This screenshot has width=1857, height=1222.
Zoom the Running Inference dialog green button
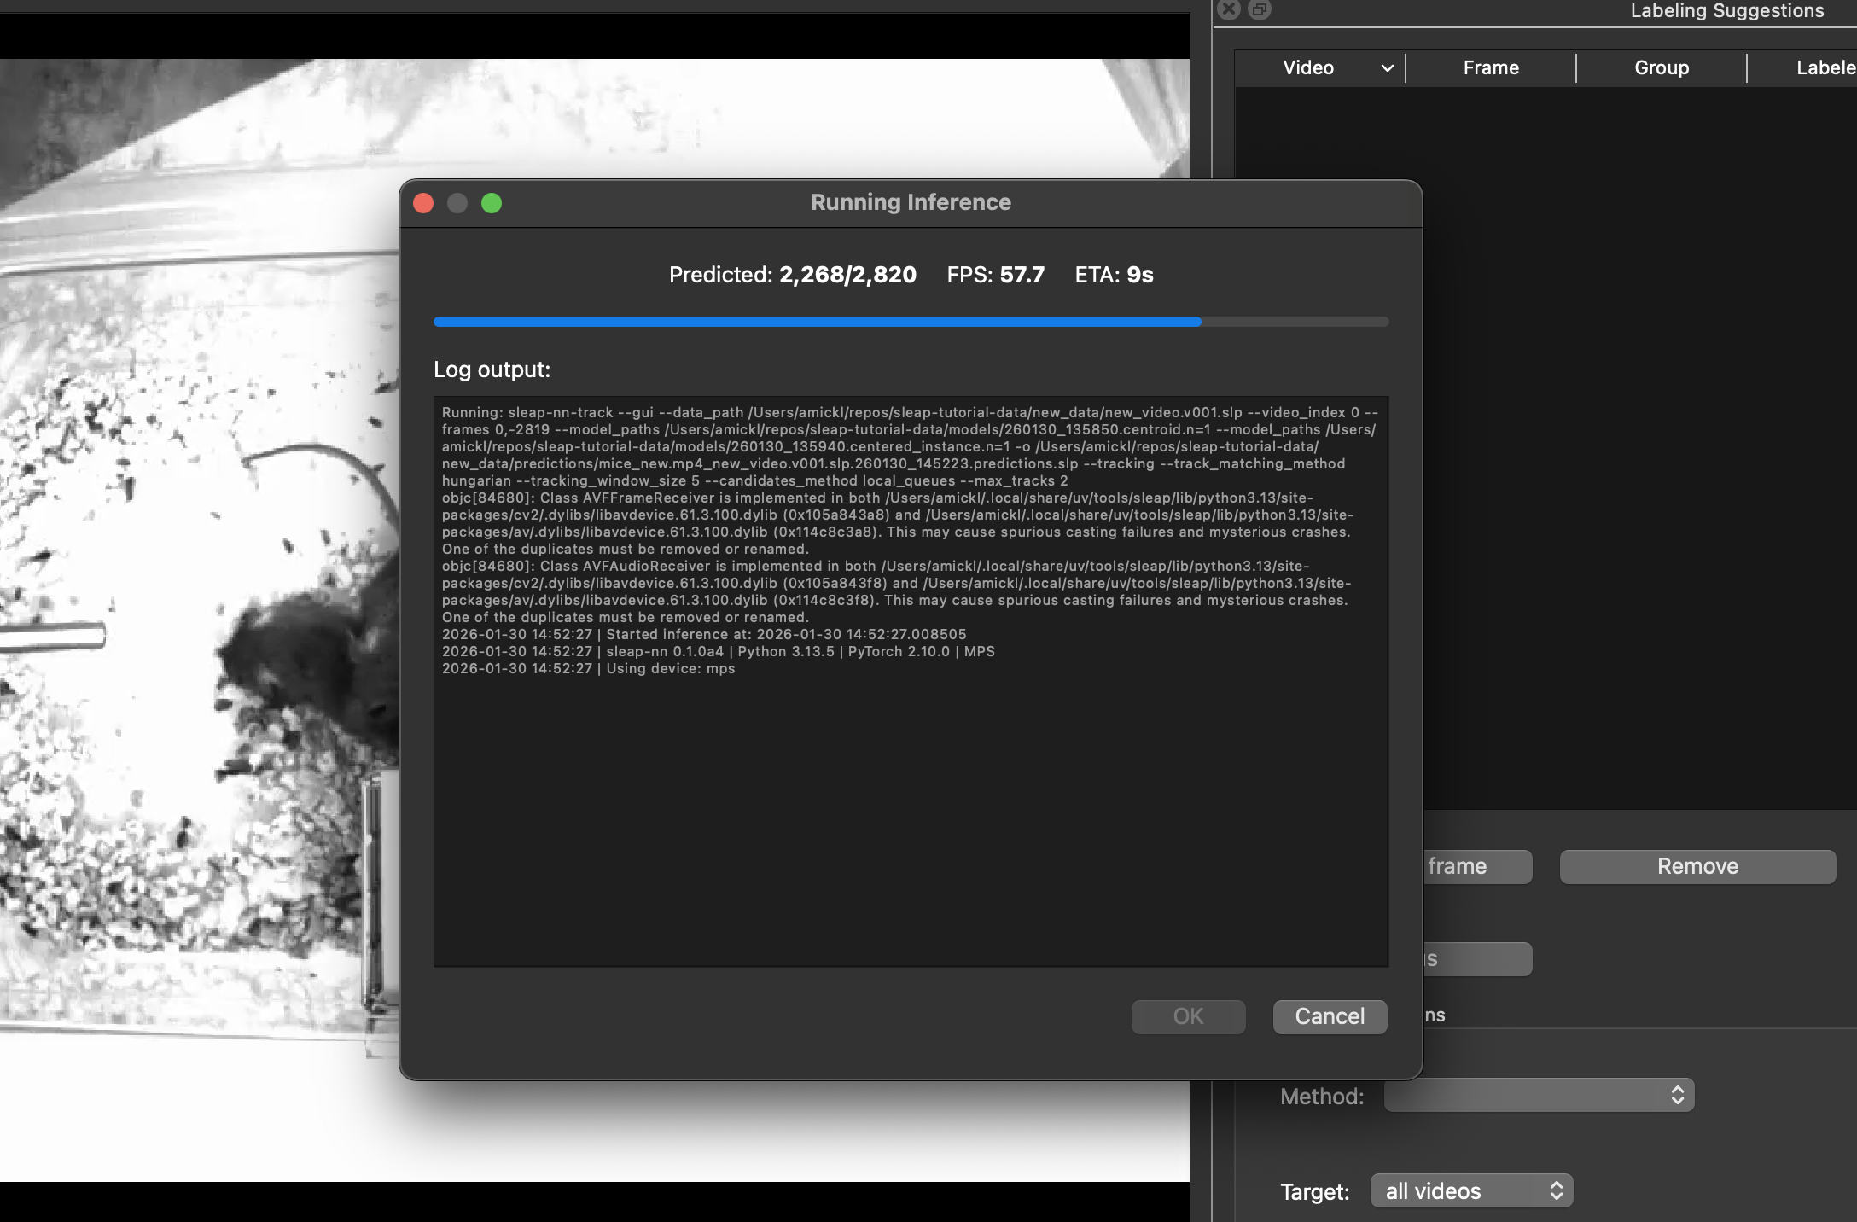click(x=492, y=203)
